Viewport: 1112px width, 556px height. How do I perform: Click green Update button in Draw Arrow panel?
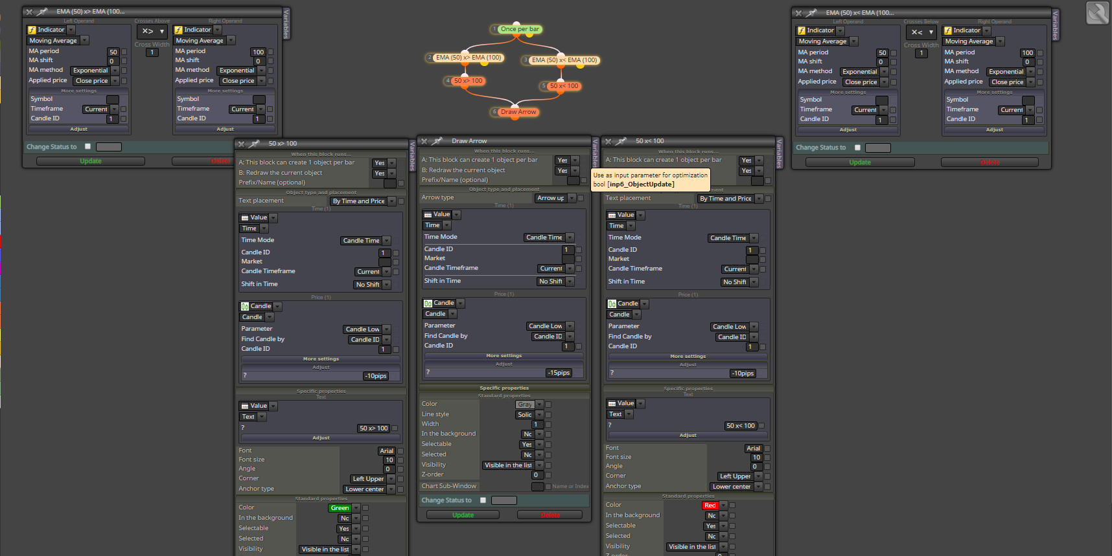coord(463,515)
